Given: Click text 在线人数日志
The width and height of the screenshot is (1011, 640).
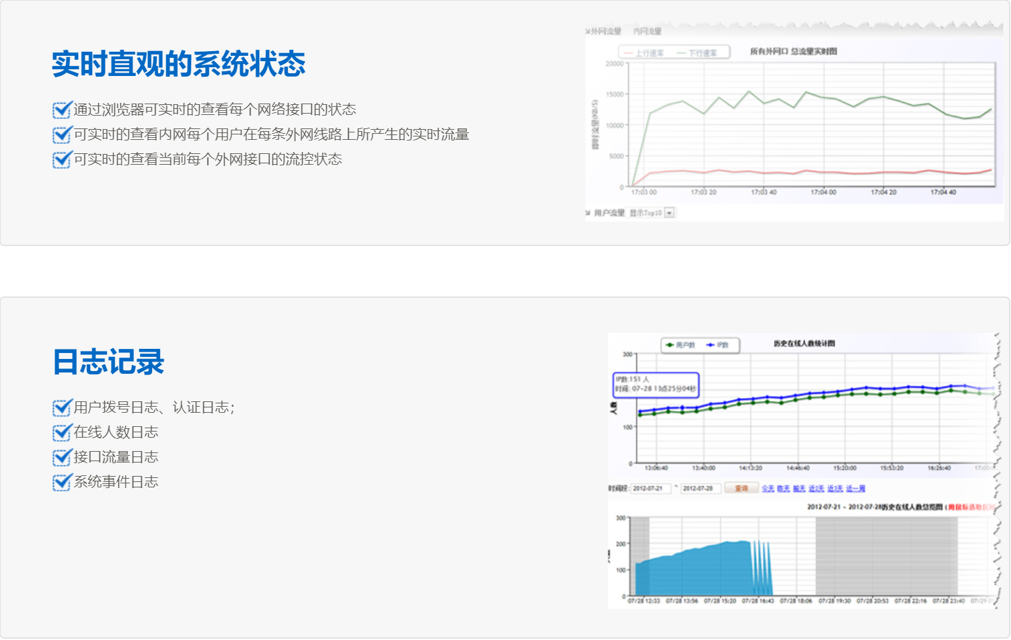Looking at the screenshot, I should (x=116, y=432).
